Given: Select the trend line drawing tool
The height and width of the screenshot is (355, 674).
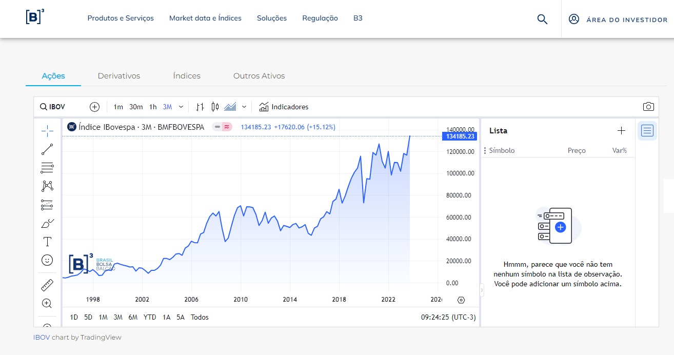Looking at the screenshot, I should point(47,149).
